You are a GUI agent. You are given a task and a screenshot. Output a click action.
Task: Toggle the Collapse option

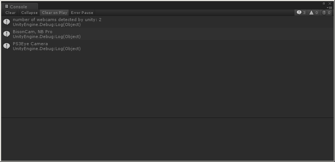tap(29, 12)
